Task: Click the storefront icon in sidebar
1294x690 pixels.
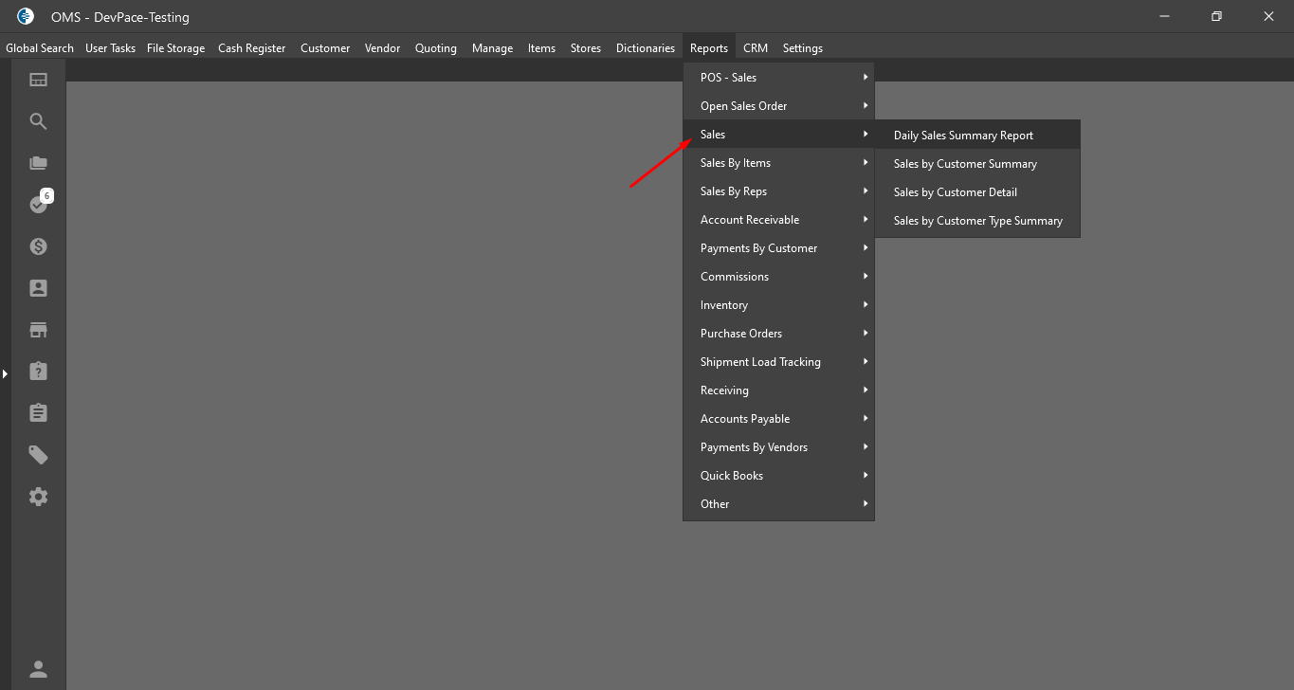Action: click(x=38, y=330)
